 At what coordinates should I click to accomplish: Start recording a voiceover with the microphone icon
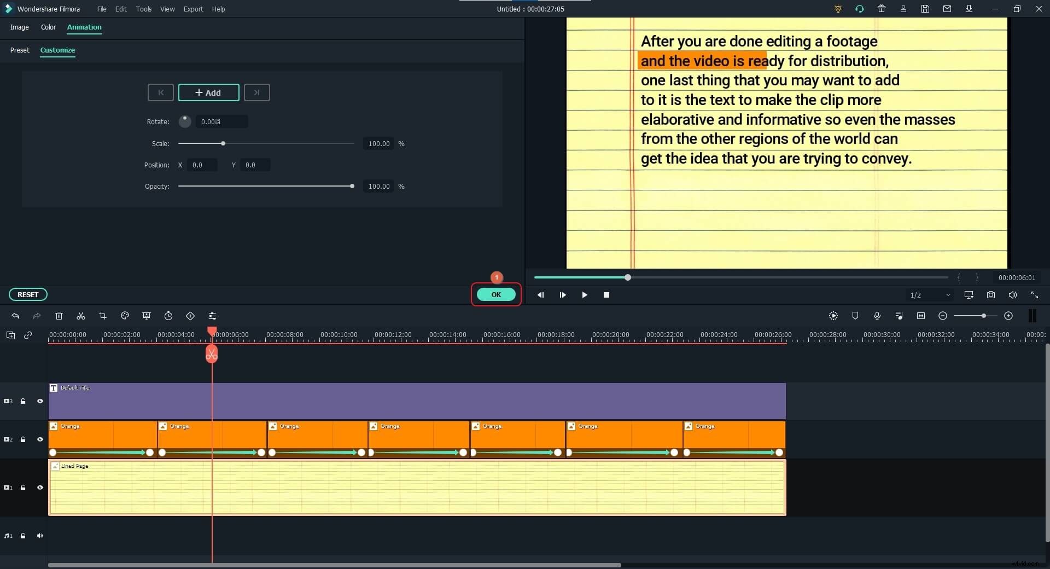pos(877,316)
